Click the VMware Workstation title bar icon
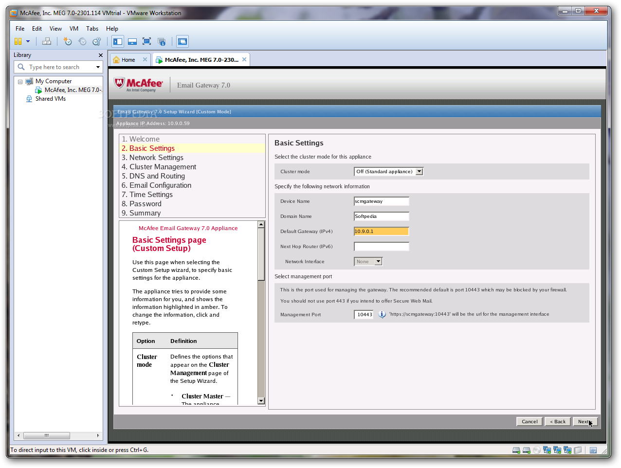621x468 pixels. click(x=14, y=13)
